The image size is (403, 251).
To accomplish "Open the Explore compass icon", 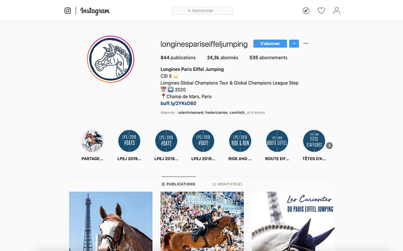I will 306,11.
